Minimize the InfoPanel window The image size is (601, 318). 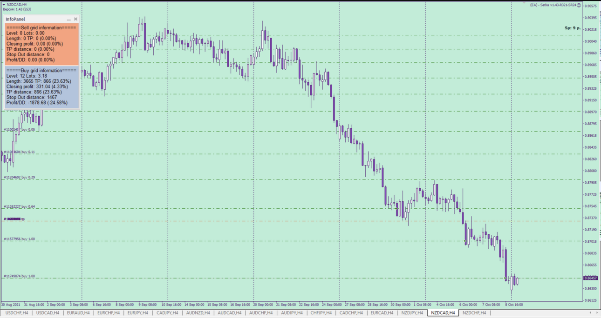point(69,20)
